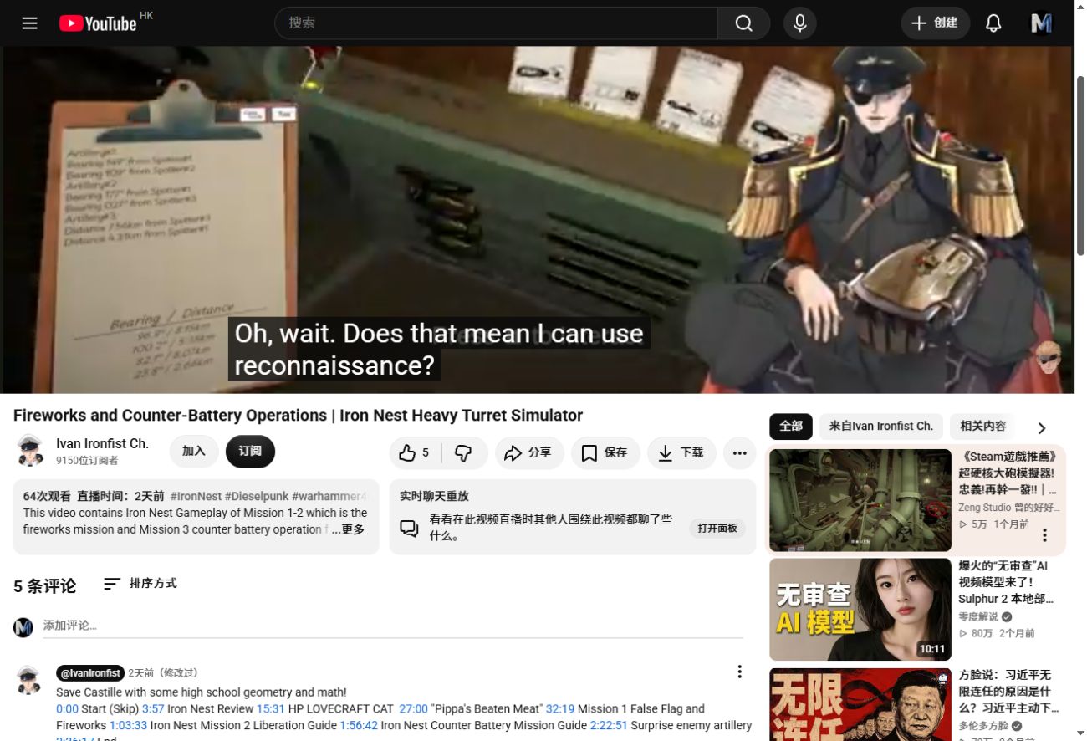Click the add comment field
Viewport: 1087px width, 741px height.
point(393,626)
